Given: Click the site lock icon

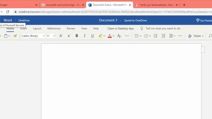Looking at the screenshot, I should coord(16,12).
